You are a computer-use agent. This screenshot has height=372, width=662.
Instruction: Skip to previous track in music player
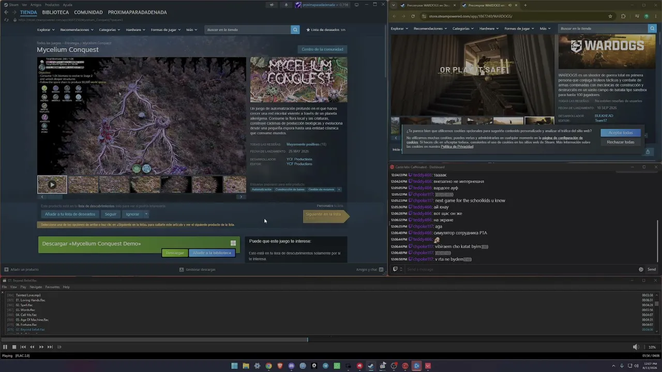pos(23,347)
